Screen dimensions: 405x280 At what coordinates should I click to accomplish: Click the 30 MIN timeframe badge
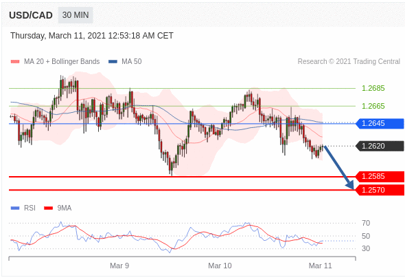click(76, 15)
